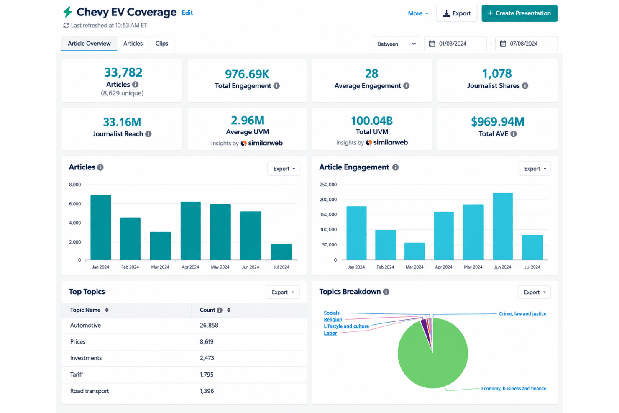
Task: Click the 33,782 articles count
Action: pos(123,72)
